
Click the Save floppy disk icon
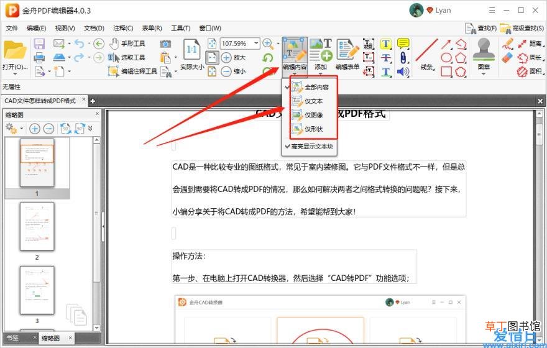39,44
